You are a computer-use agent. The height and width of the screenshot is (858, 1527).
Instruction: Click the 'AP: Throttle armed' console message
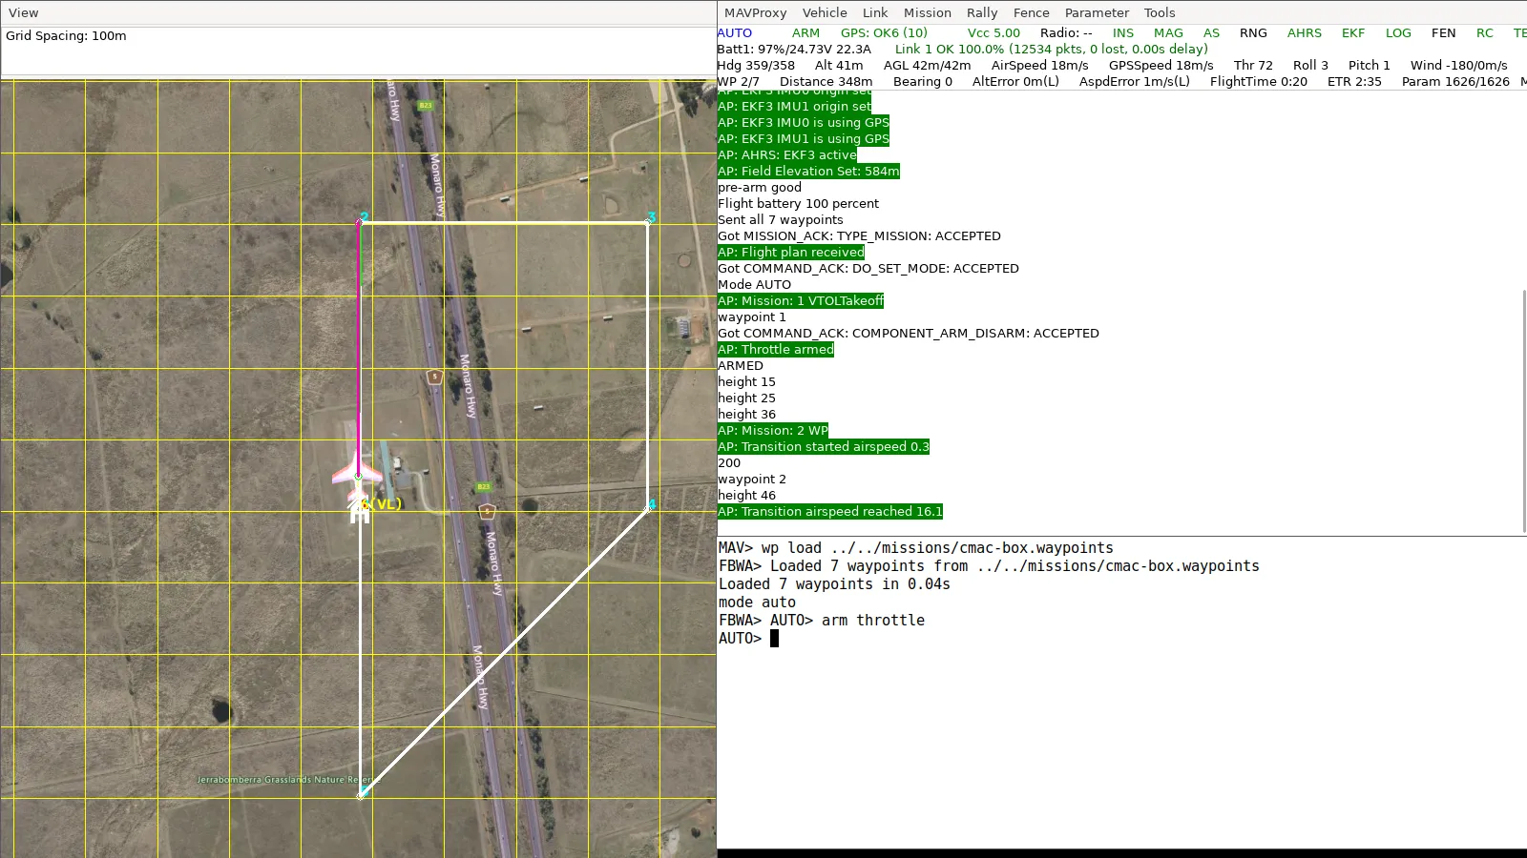776,349
